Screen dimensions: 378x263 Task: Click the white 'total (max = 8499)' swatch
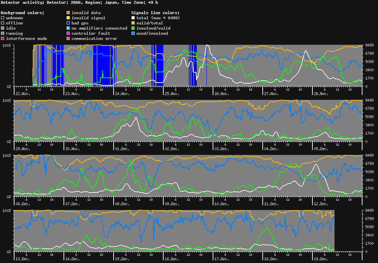(133, 18)
